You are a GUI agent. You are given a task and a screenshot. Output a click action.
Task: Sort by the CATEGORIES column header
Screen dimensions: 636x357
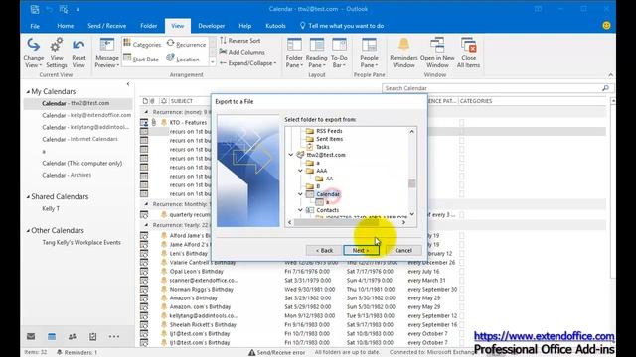pos(476,101)
